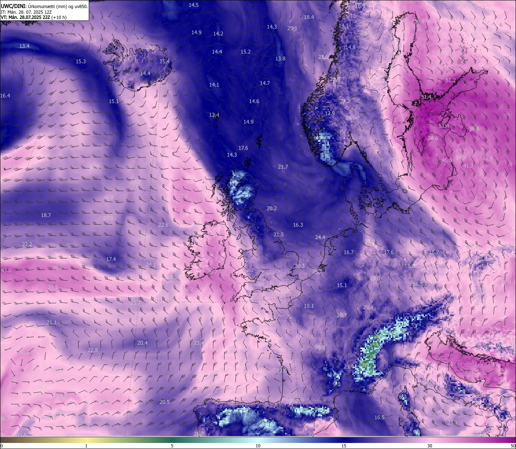Click the 23.1 value label
Image resolution: width=516 pixels, height=449 pixels.
[452, 423]
